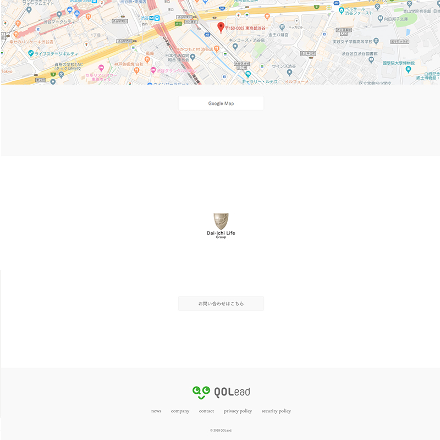This screenshot has height=440, width=440.
Task: Click the ライブステージギルティ teal marker
Action: click(31, 53)
